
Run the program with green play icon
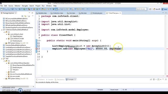pyautogui.click(x=24, y=9)
